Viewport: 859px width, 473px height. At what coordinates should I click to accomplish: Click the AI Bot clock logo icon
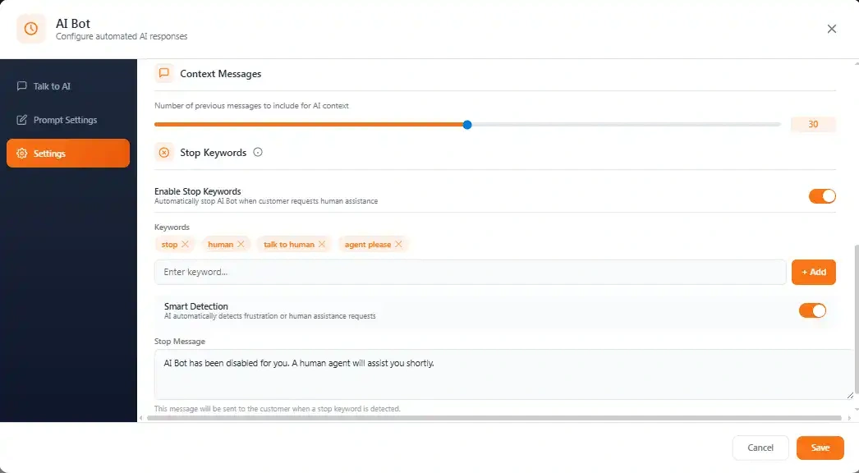pos(30,29)
